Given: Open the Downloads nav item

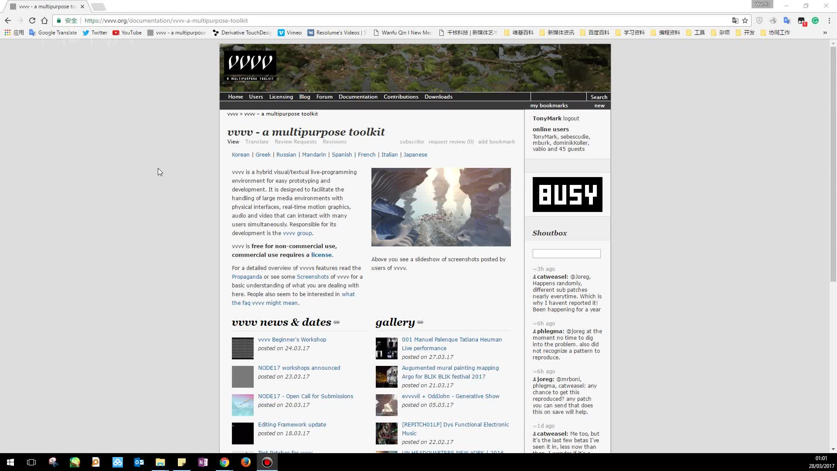Looking at the screenshot, I should pos(438,97).
